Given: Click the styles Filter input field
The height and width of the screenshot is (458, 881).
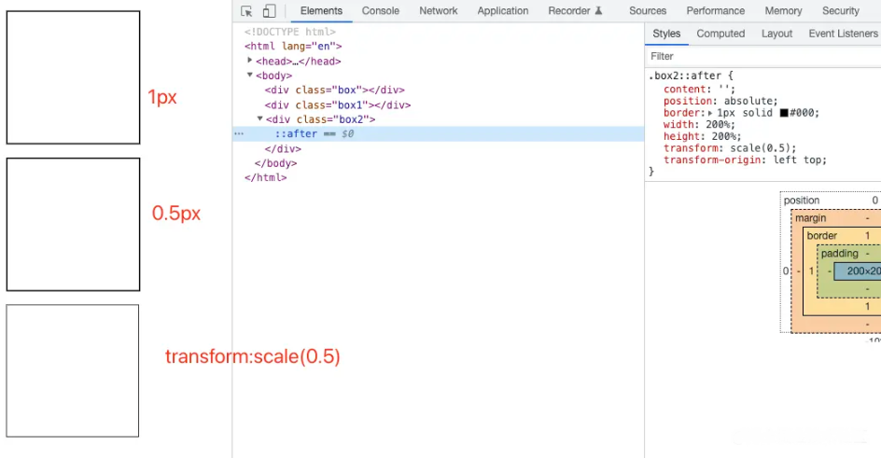Looking at the screenshot, I should pyautogui.click(x=763, y=56).
